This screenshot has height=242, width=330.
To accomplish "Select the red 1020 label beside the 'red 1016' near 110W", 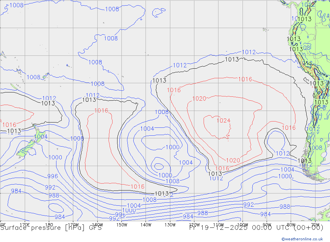I will (x=233, y=160).
